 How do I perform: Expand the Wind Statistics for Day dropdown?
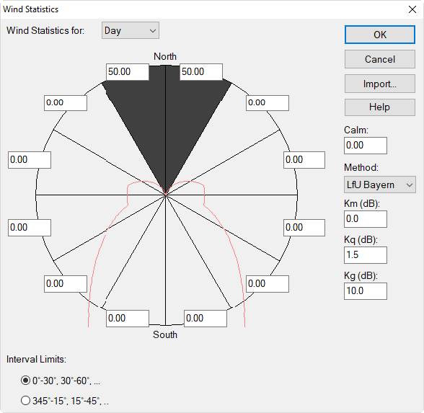tap(131, 30)
